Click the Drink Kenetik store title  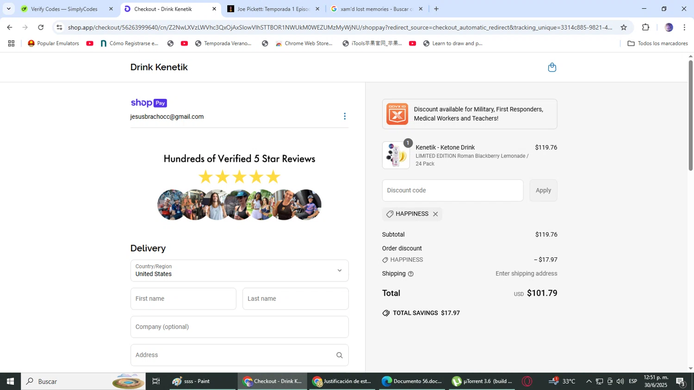[159, 67]
